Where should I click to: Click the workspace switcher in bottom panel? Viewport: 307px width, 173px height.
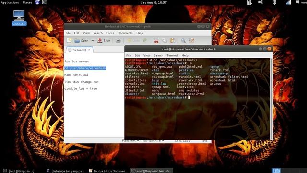coord(276,171)
